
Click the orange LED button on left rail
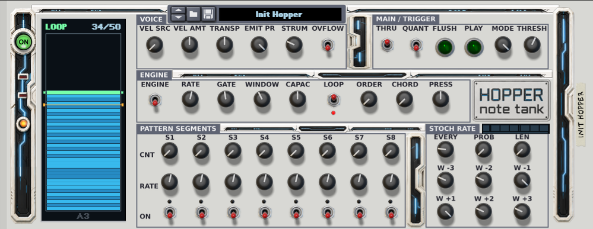23,123
